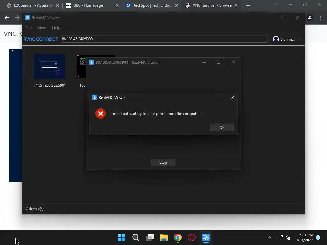This screenshot has height=245, width=327.
Task: Select the partially hidden 186. device thumbnail
Action: click(81, 66)
